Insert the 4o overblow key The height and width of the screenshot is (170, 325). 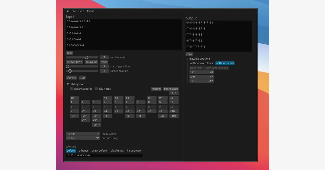pos(108,98)
